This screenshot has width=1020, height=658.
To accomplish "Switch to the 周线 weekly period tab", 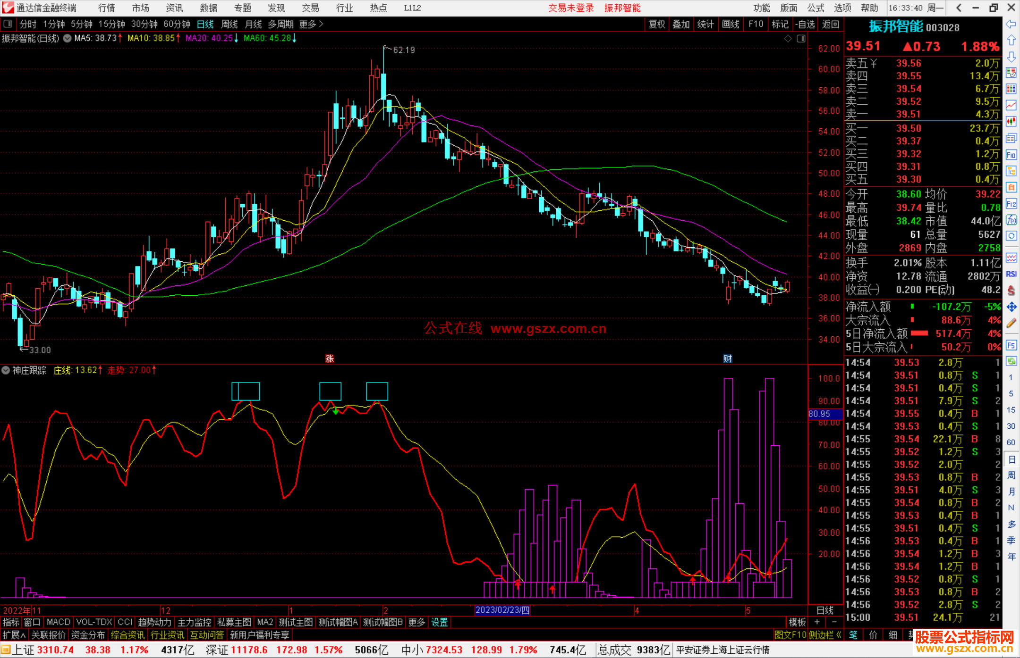I will point(229,24).
